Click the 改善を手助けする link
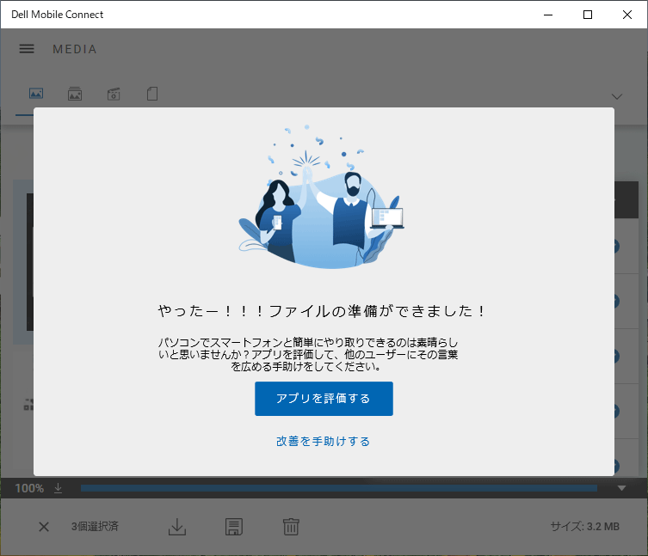This screenshot has height=556, width=648. tap(324, 441)
